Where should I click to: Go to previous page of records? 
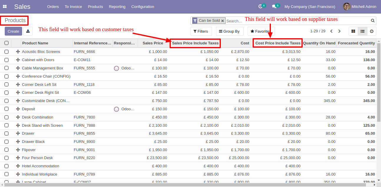click(332, 31)
